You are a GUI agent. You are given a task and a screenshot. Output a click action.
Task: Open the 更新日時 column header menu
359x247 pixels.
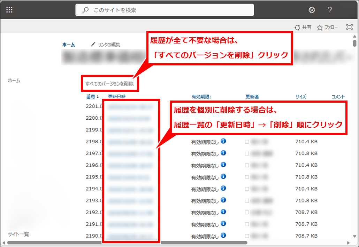pyautogui.click(x=116, y=96)
